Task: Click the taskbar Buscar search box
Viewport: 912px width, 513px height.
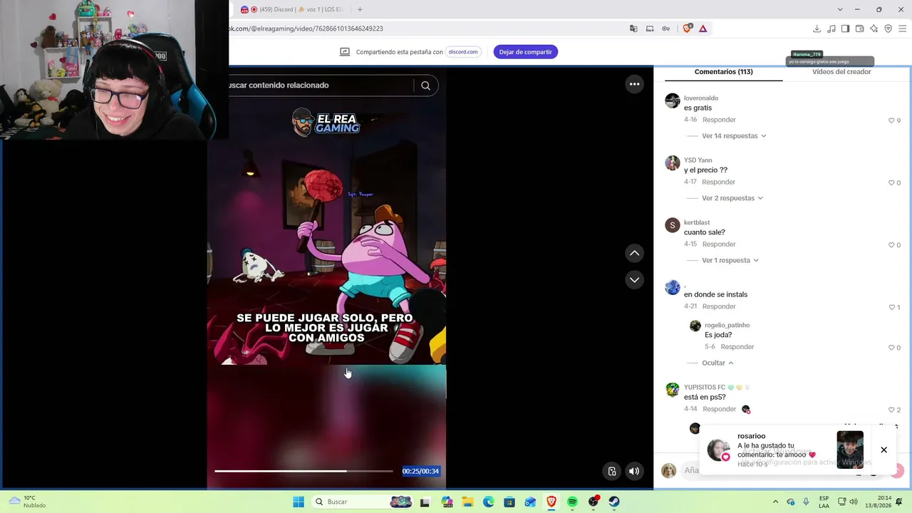Action: pyautogui.click(x=363, y=502)
